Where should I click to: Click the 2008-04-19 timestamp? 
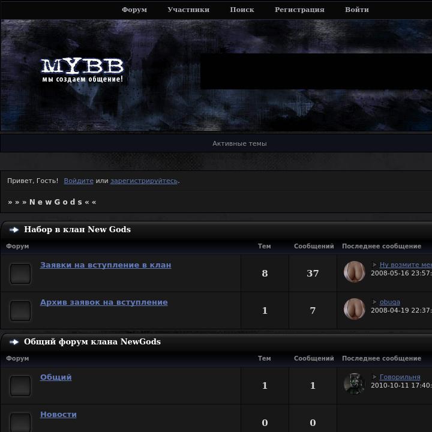pyautogui.click(x=401, y=310)
